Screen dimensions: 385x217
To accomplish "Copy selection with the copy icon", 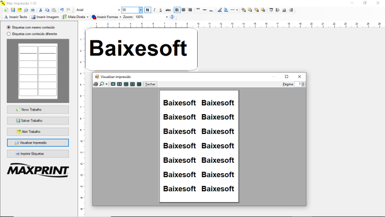I will click(47, 10).
